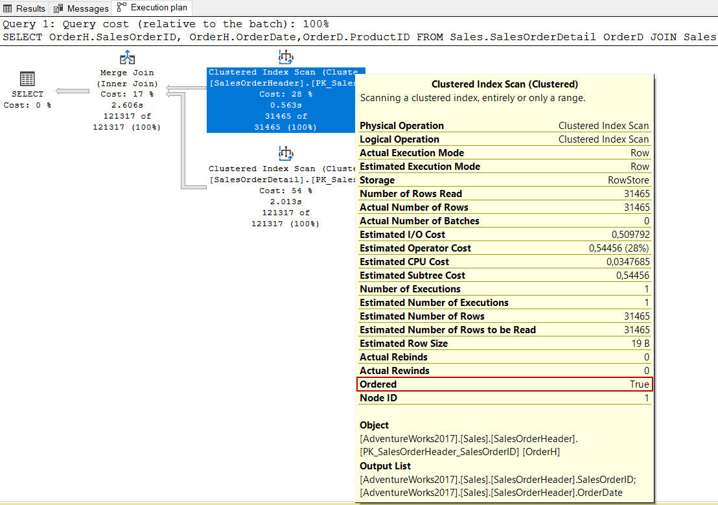Click the SalesOrderHeader Clustered Index Scan icon

[x=286, y=57]
